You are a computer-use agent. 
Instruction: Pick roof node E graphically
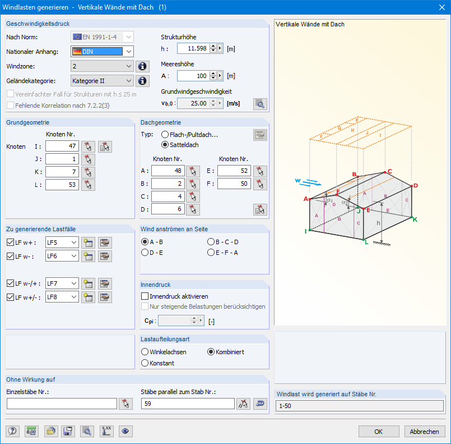260,171
